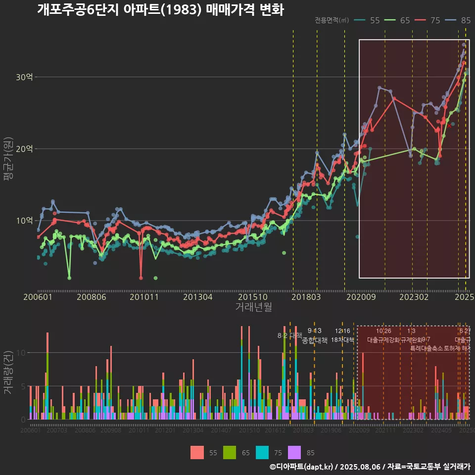The width and height of the screenshot is (475, 475).
Task: Click 200601 on the price chart x-axis
Action: pos(38,297)
